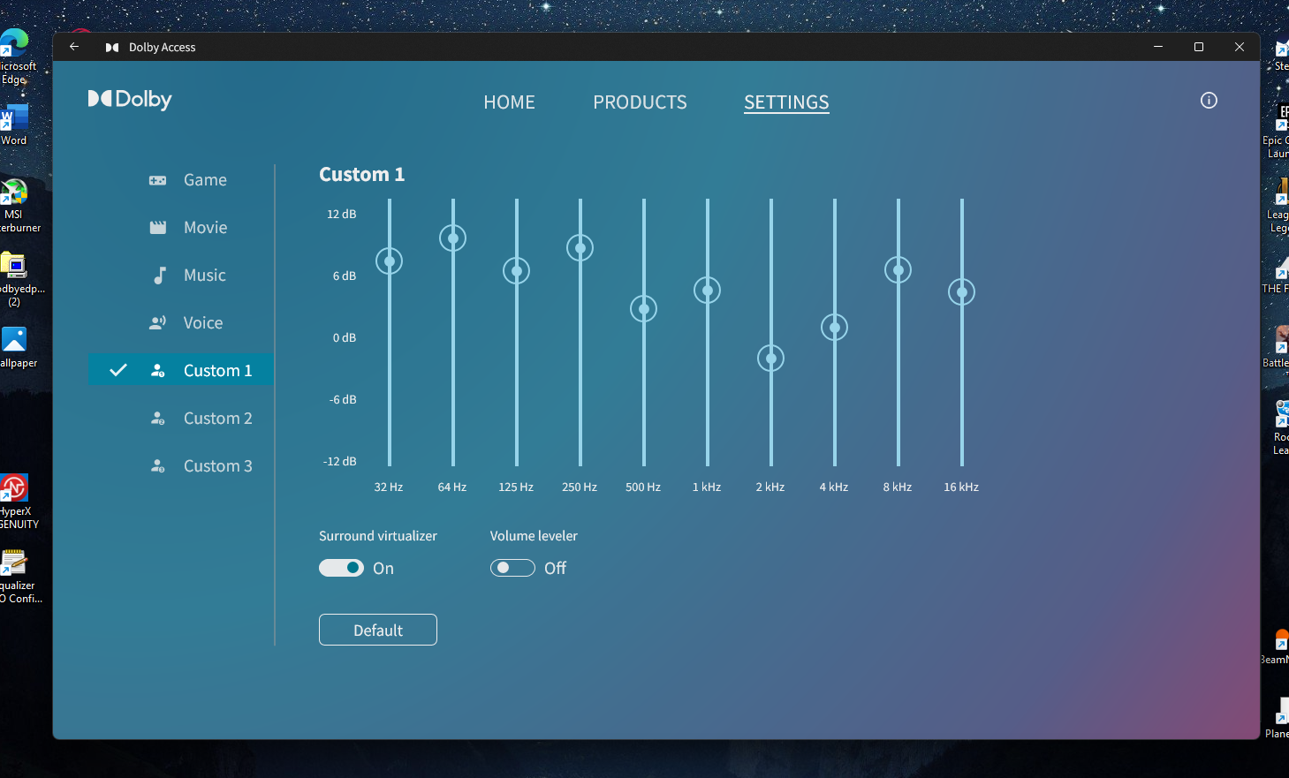Click the Movie clapperboard icon
The width and height of the screenshot is (1289, 778).
pos(158,228)
